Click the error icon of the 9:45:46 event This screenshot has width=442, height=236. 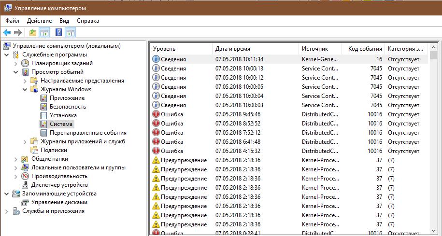(x=156, y=114)
